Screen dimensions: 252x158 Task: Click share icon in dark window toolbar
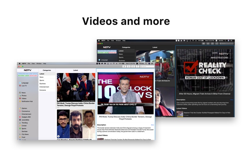(212, 44)
